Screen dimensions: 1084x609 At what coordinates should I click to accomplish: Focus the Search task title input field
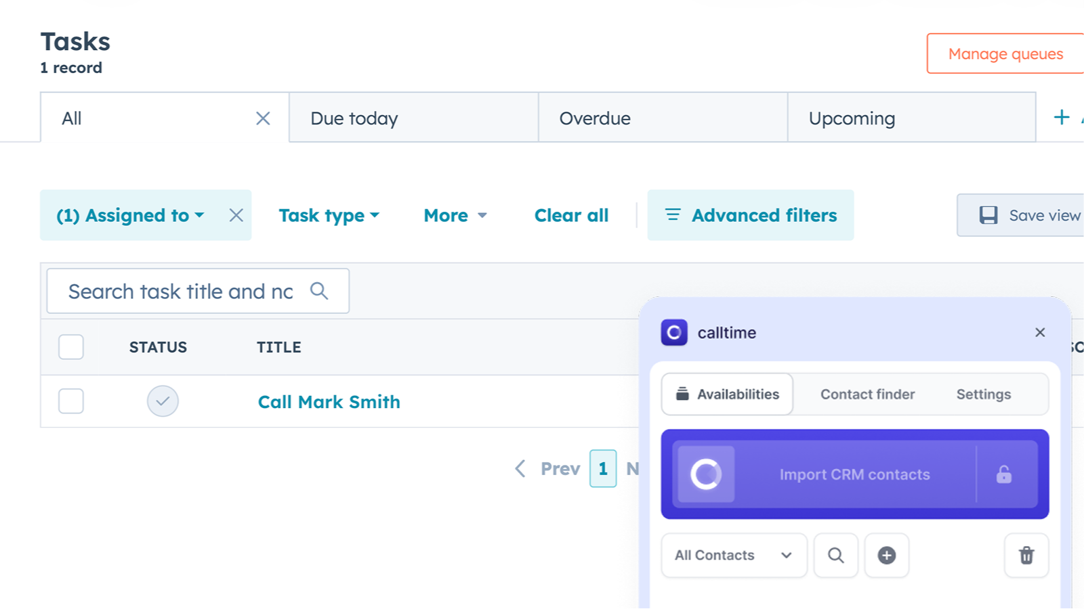pos(180,292)
